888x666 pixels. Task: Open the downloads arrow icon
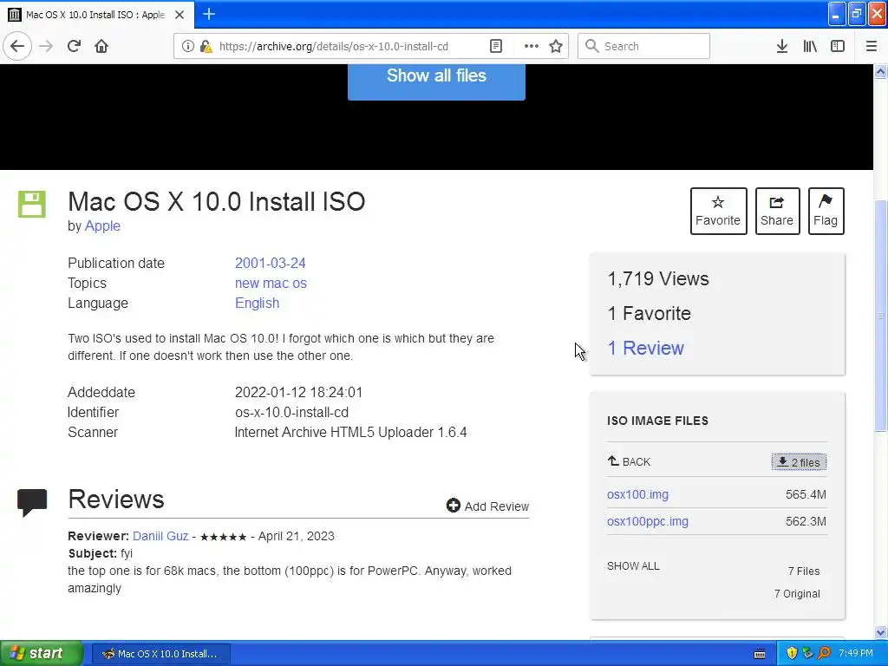point(782,46)
